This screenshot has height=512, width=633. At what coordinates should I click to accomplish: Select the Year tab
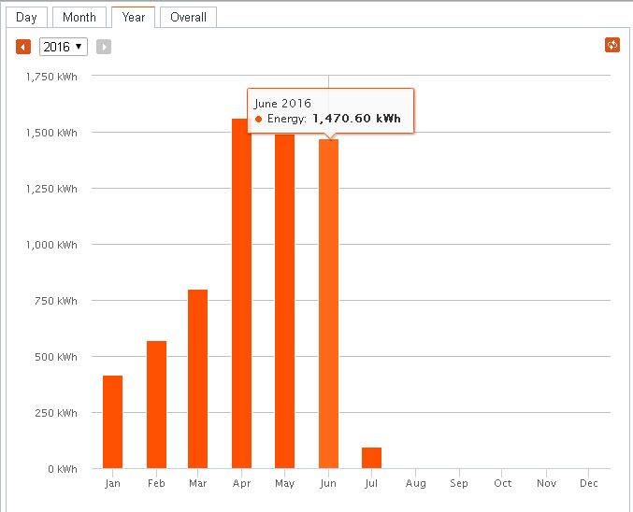coord(133,17)
